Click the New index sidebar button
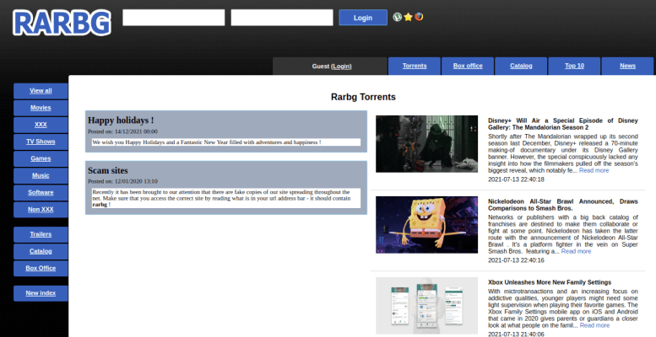The height and width of the screenshot is (337, 656). point(41,293)
